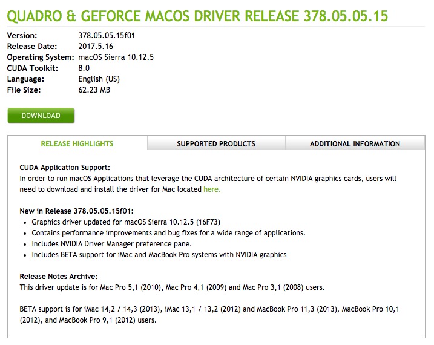Screen dimensions: 434x345
Task: Click the CUDA Toolkit 8.0 value
Action: coord(84,68)
